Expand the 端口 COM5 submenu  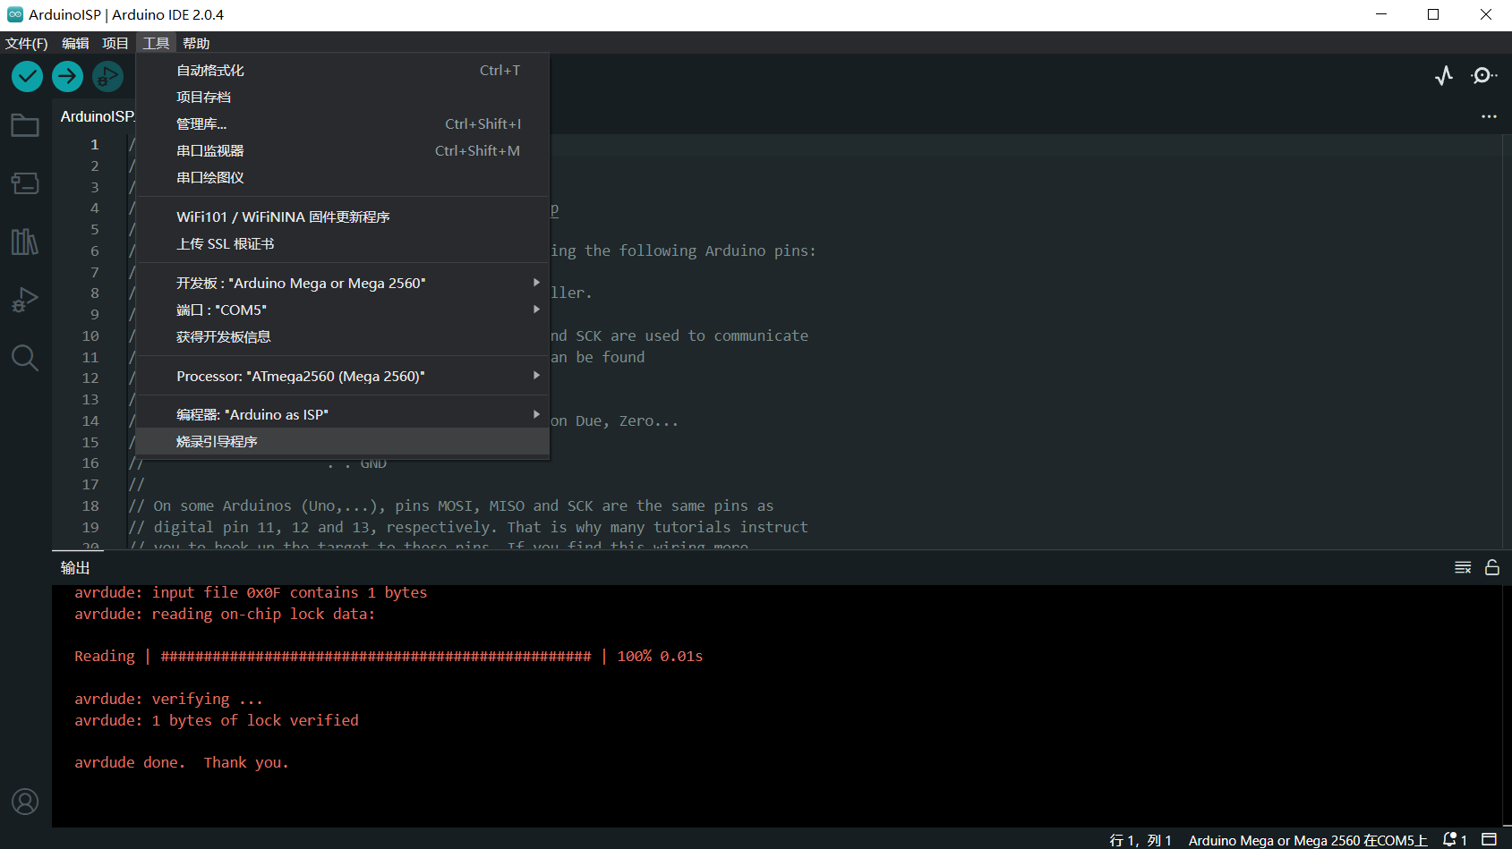[x=343, y=310]
